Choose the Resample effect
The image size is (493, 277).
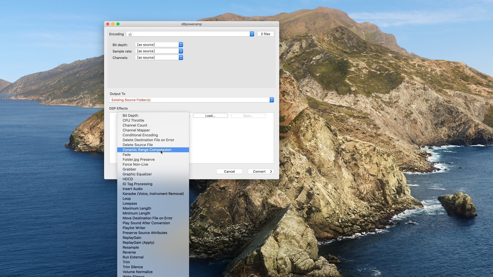pos(153,247)
